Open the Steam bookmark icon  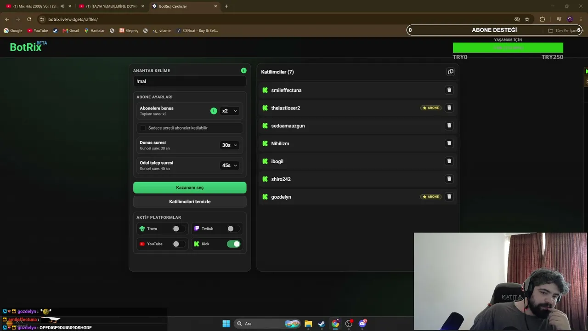click(55, 31)
